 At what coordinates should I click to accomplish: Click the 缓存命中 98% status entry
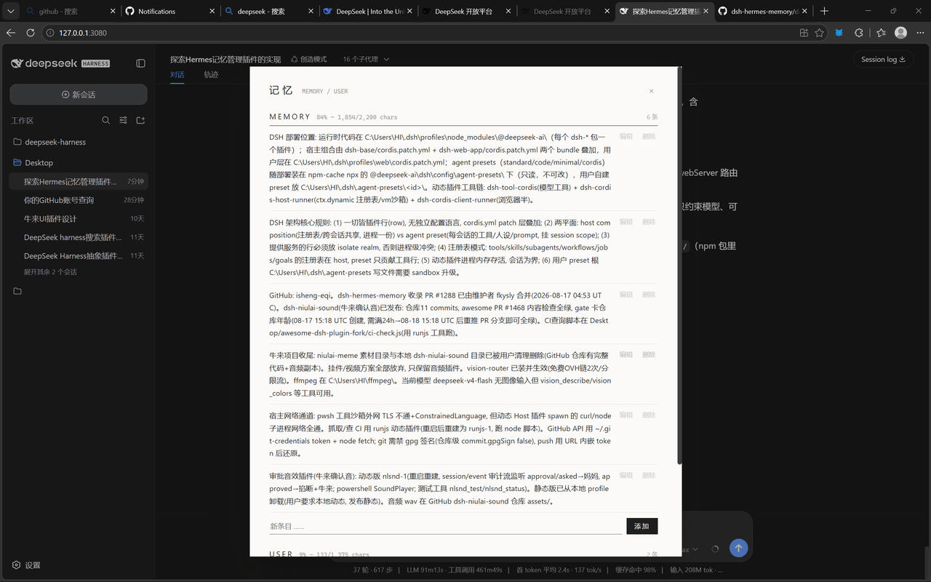pos(635,570)
